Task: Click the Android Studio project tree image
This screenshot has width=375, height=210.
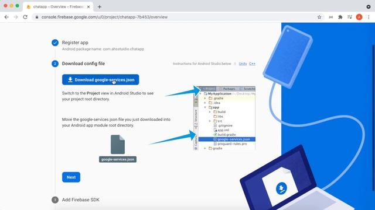Action: pos(224,118)
